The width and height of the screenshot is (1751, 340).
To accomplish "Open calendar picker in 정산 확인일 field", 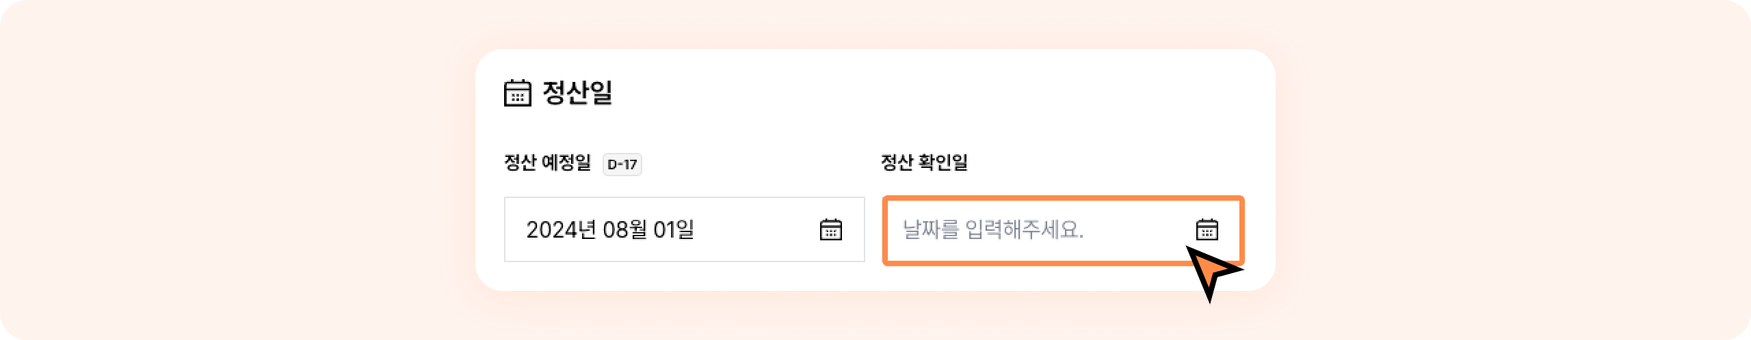I will [1207, 229].
